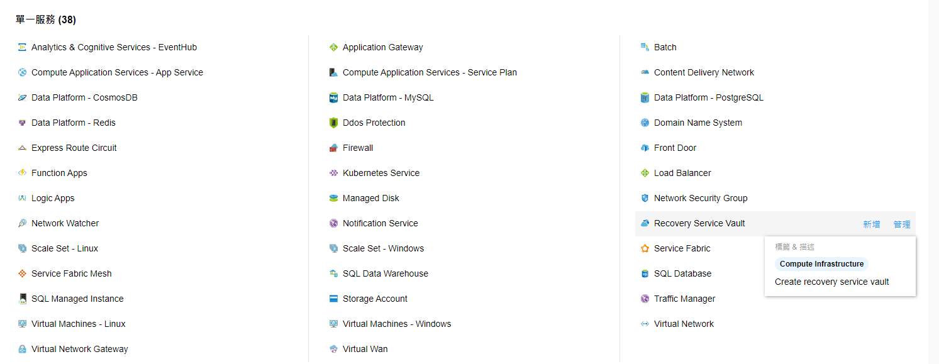Open Virtual Machines - Windows service
This screenshot has width=939, height=364.
tap(397, 324)
